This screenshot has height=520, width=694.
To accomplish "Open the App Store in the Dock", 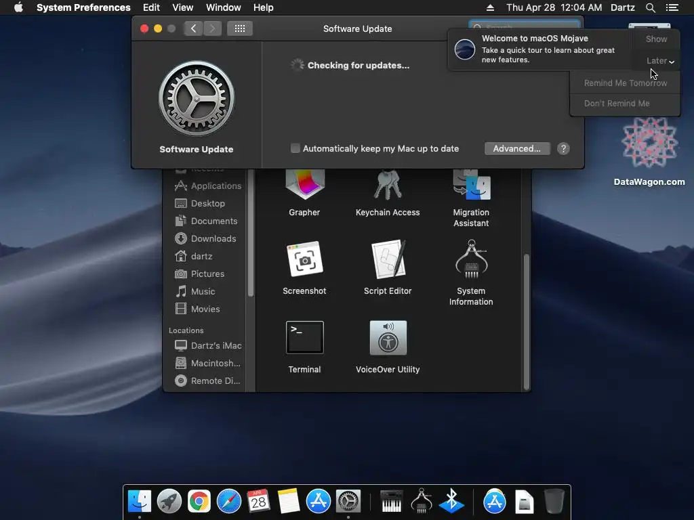I will point(319,502).
